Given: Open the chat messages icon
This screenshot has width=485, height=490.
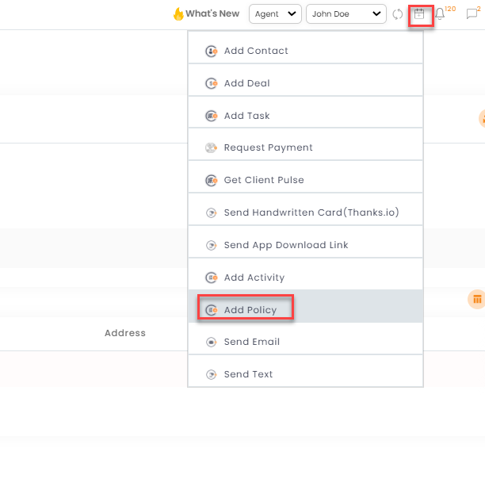Looking at the screenshot, I should click(472, 14).
